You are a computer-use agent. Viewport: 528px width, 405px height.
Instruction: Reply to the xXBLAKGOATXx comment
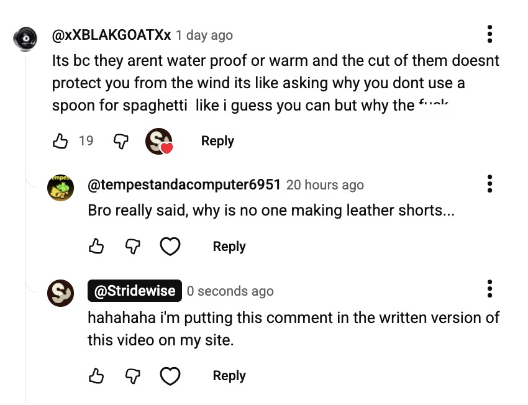217,141
